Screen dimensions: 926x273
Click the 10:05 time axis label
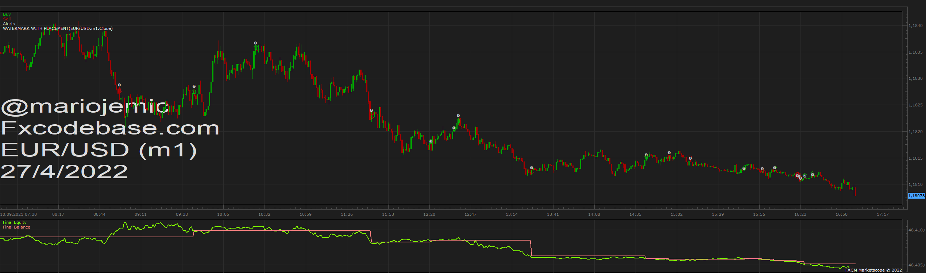(223, 214)
